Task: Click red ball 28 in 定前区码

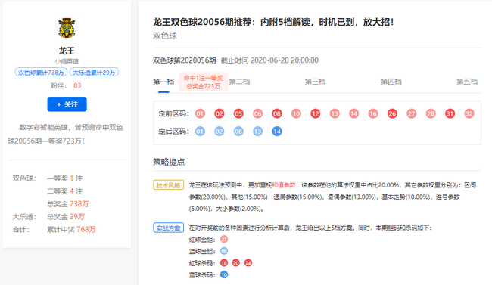Action: click(x=431, y=113)
